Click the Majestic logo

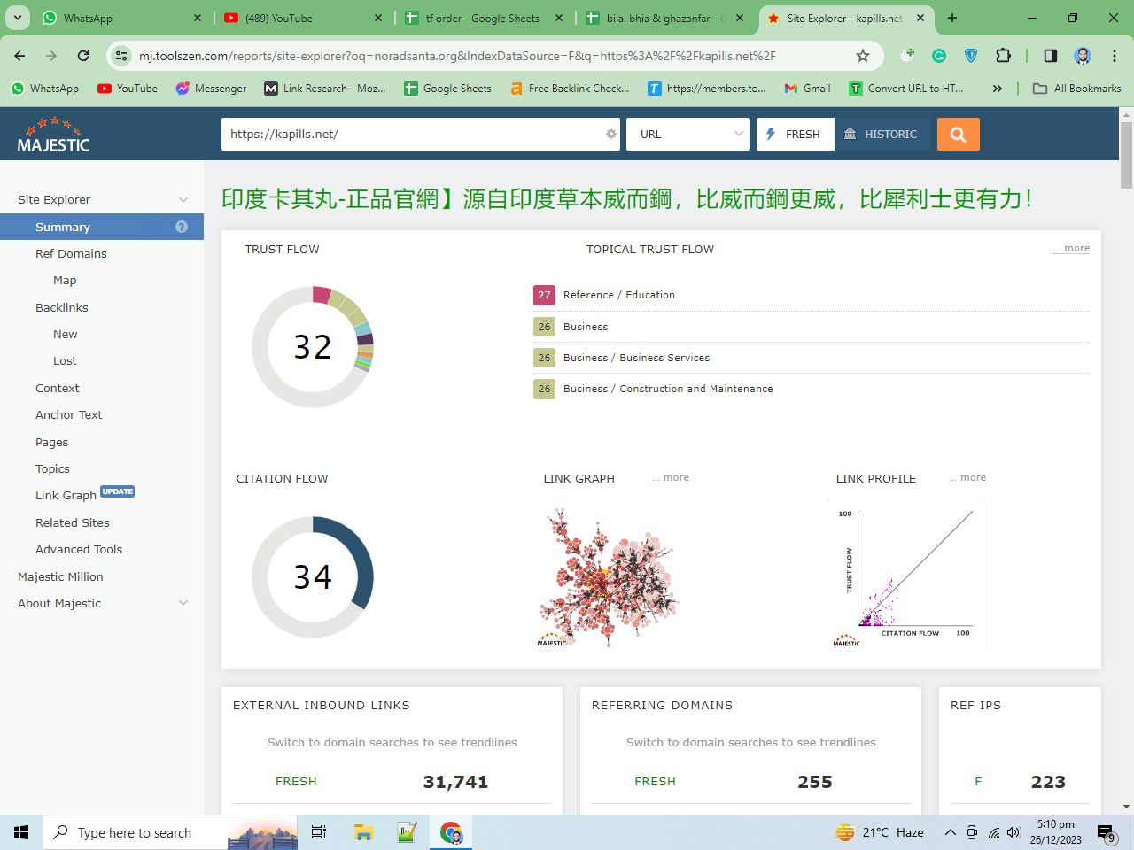(54, 135)
